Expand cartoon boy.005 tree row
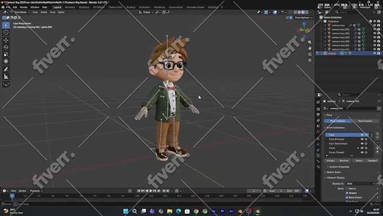The image size is (383, 216). (325, 41)
